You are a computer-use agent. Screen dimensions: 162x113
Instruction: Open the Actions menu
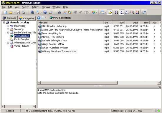35,7
